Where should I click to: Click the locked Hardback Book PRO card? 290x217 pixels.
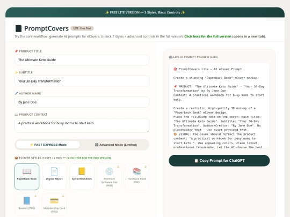137,177
